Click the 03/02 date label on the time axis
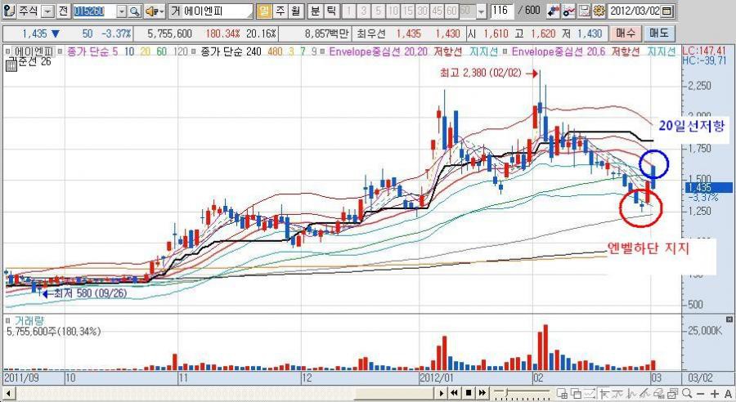 click(700, 377)
